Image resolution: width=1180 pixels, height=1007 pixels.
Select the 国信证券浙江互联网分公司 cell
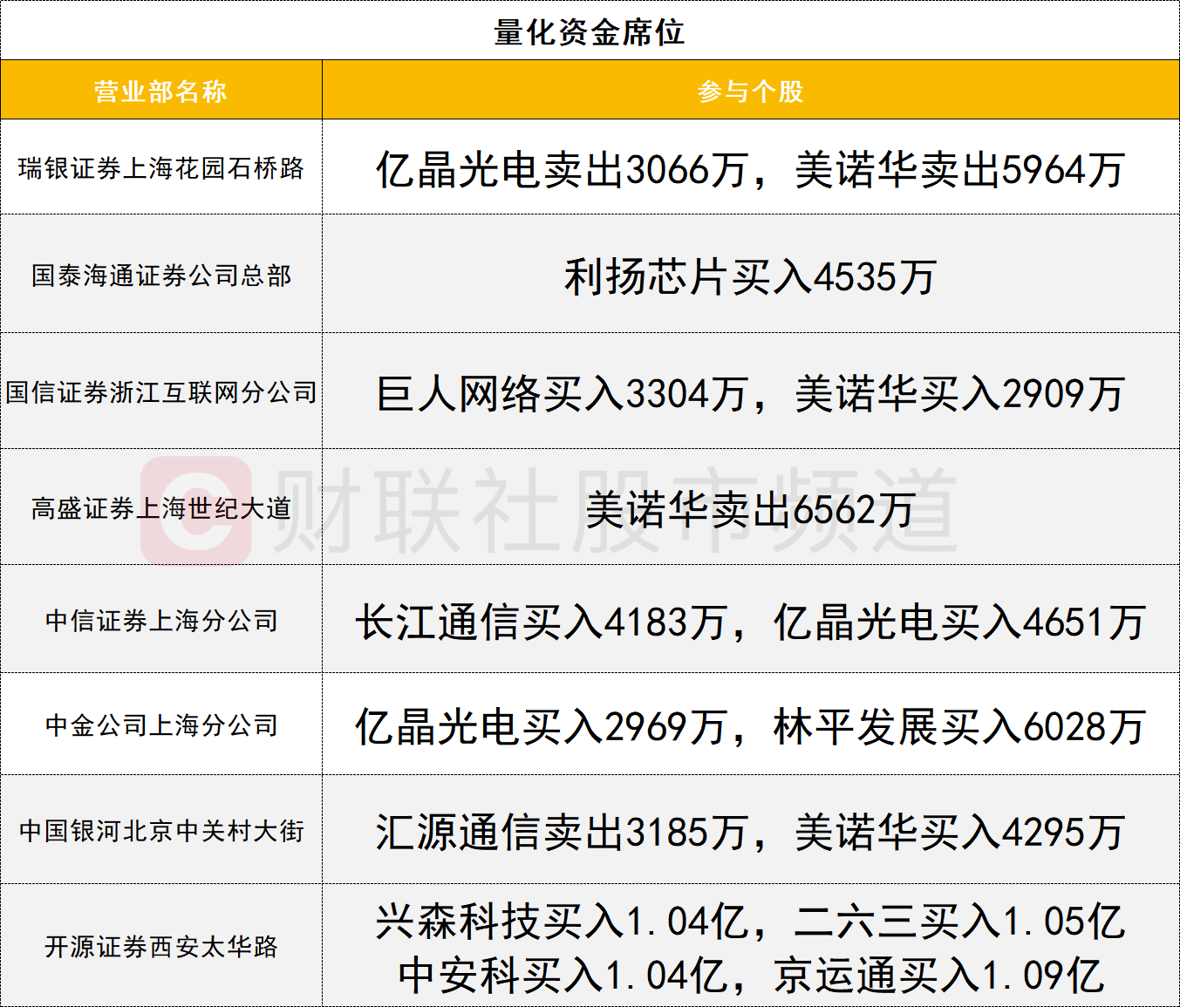[161, 392]
